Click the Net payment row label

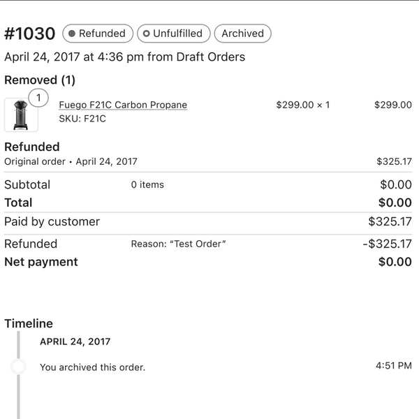coord(41,262)
